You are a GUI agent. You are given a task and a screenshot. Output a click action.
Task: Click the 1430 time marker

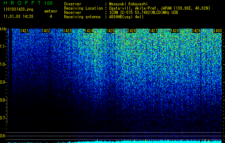click(217, 31)
